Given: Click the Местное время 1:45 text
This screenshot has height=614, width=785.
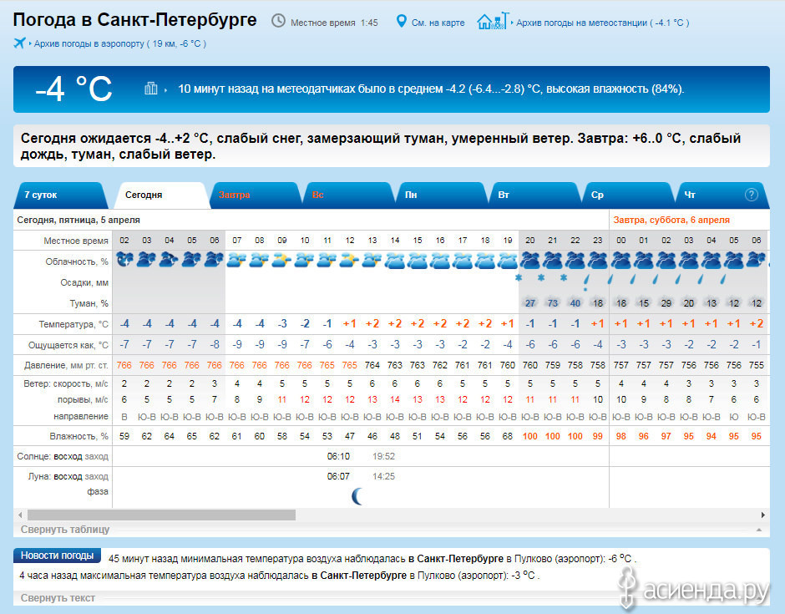Looking at the screenshot, I should click(x=334, y=23).
